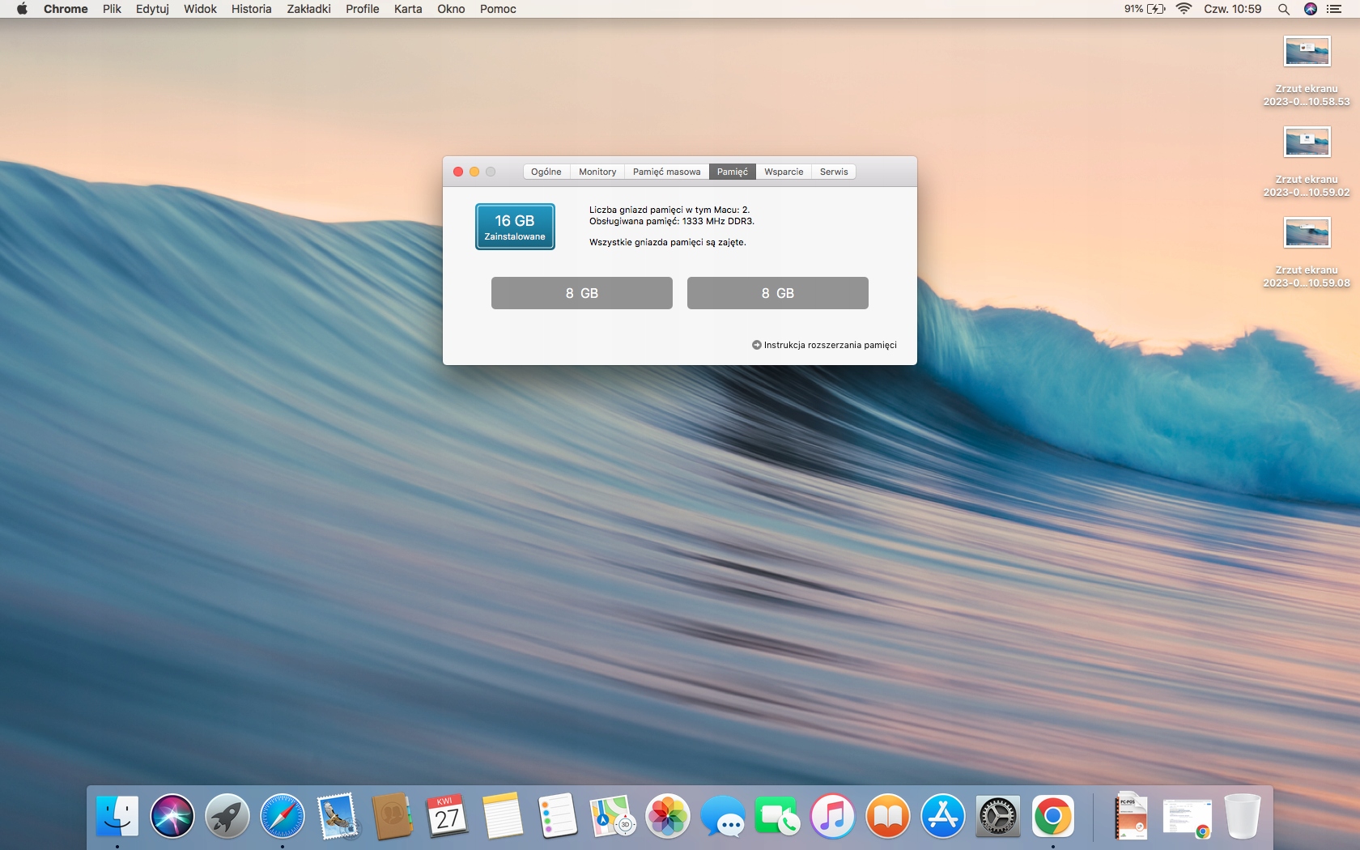Open the Zakładki menu
This screenshot has height=850, width=1360.
[308, 9]
